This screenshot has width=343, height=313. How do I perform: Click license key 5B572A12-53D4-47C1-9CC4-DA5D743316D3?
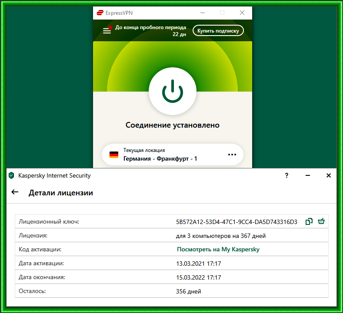tap(236, 222)
